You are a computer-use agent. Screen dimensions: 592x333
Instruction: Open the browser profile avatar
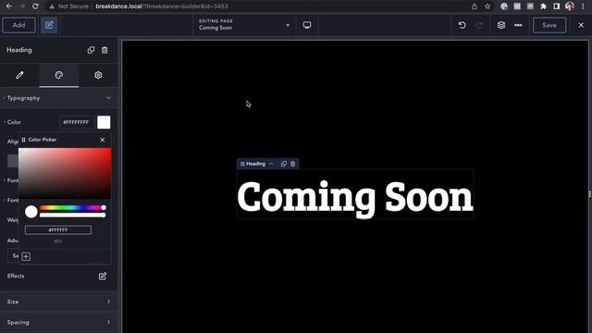click(x=570, y=6)
